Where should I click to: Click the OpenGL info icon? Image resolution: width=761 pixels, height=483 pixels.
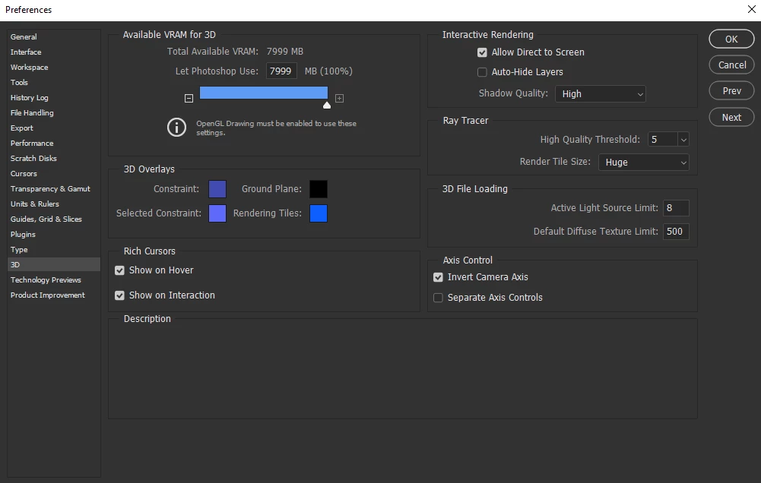tap(176, 128)
